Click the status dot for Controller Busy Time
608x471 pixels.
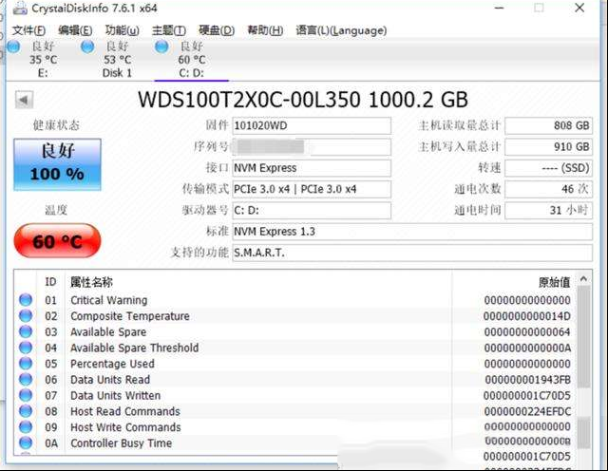click(x=26, y=443)
